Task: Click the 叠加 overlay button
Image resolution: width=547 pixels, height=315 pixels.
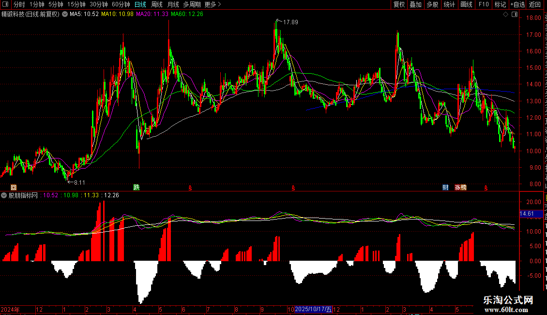Action: [x=415, y=4]
